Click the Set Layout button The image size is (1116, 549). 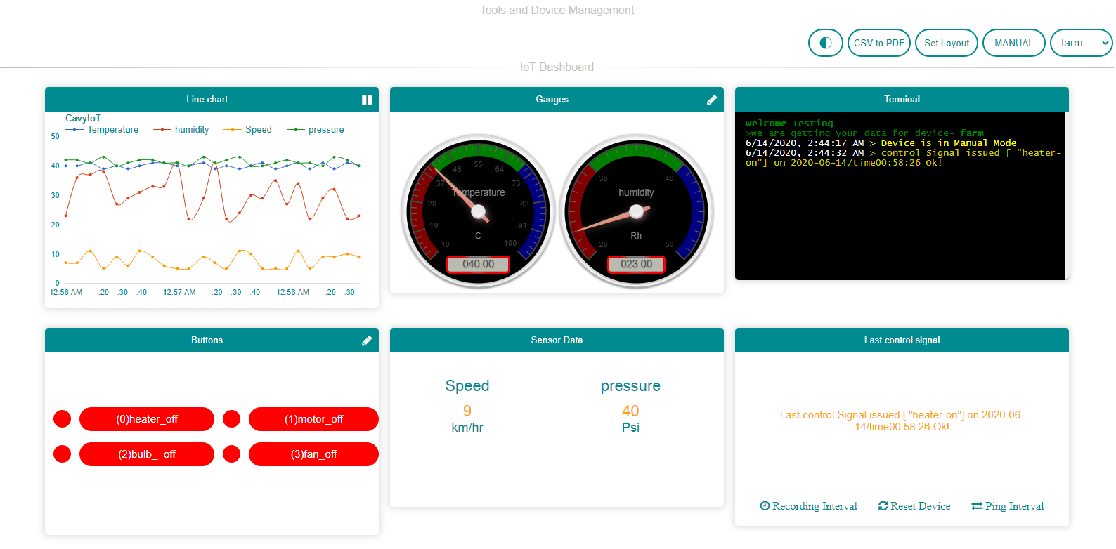tap(946, 43)
